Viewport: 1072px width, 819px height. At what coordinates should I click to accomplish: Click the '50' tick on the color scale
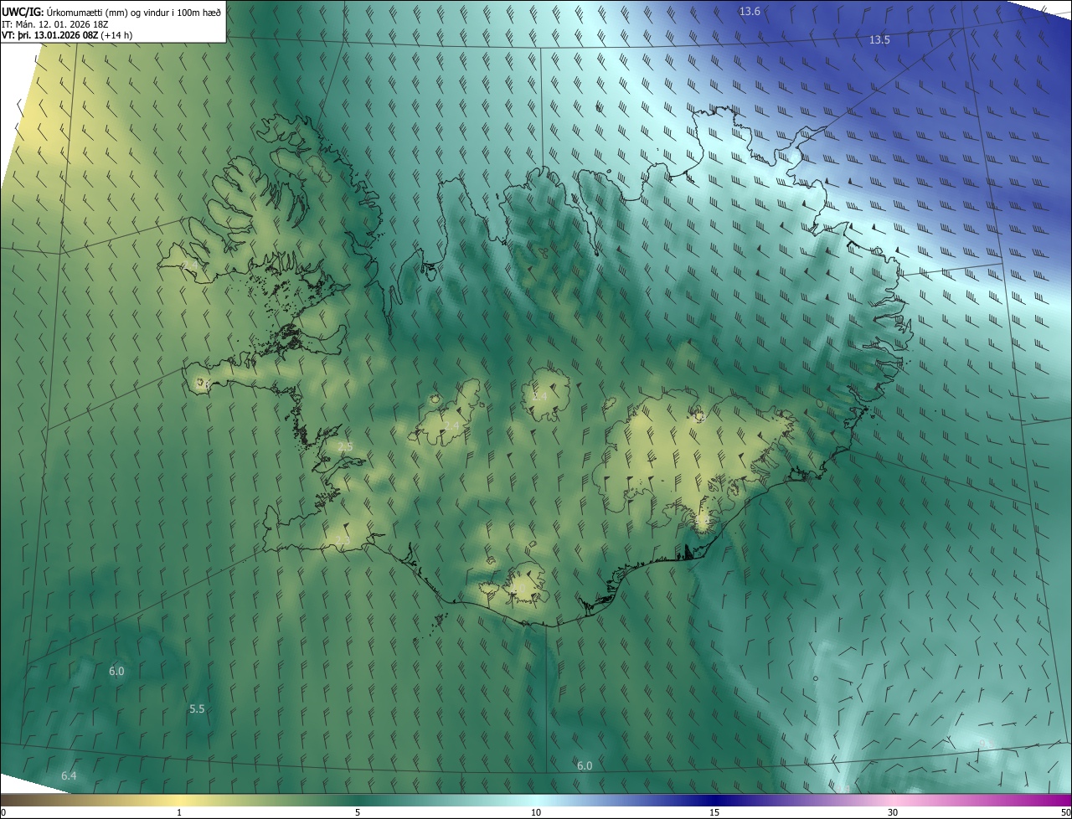coord(1065,812)
